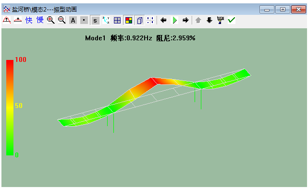Speed up animation with 快 button
The height and width of the screenshot is (188, 308).
(29, 20)
